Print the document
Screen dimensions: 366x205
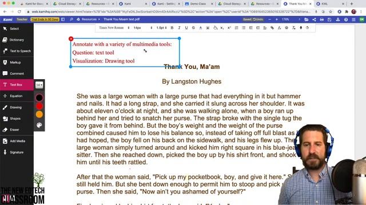[x=322, y=19]
